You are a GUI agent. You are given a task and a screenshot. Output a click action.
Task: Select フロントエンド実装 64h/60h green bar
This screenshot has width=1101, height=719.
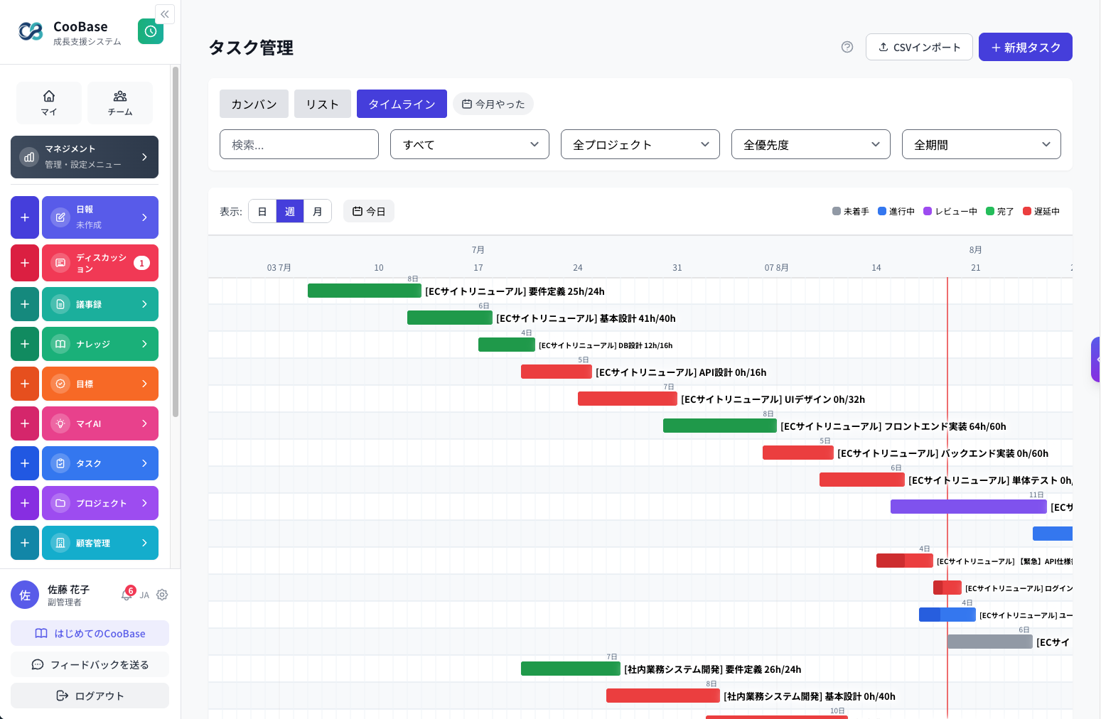click(x=720, y=426)
